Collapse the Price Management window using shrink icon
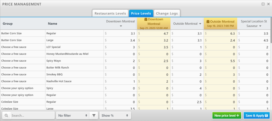This screenshot has width=272, height=121. [263, 4]
